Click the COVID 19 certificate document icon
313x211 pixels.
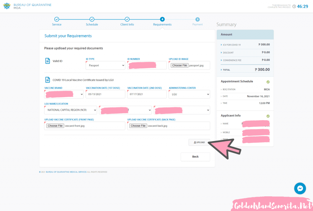(48, 80)
